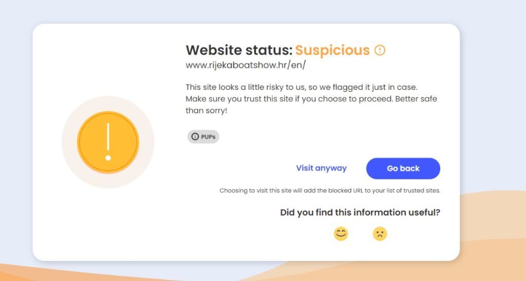Follow the Visit anyway link

(x=321, y=168)
